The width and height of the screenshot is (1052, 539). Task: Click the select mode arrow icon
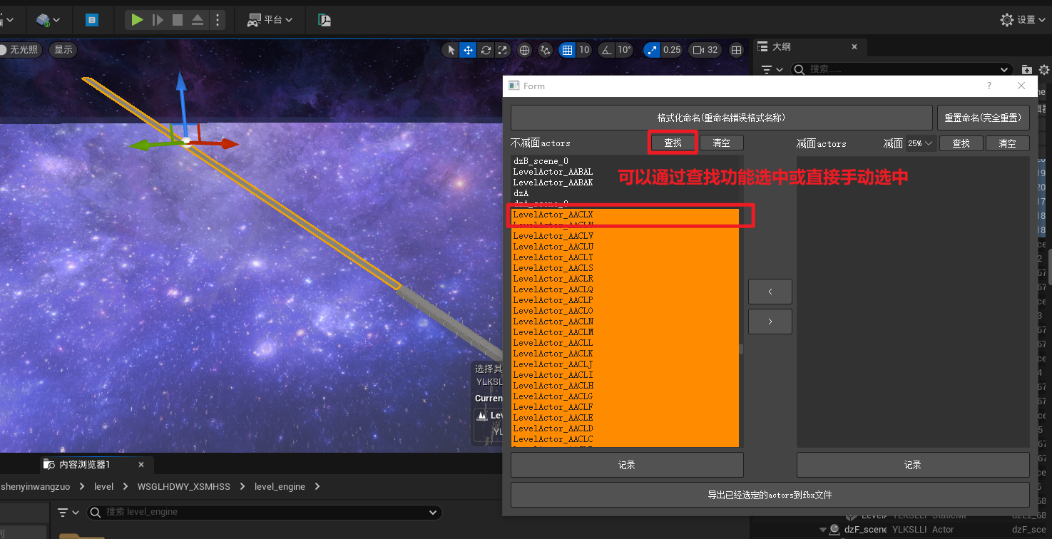pos(451,50)
